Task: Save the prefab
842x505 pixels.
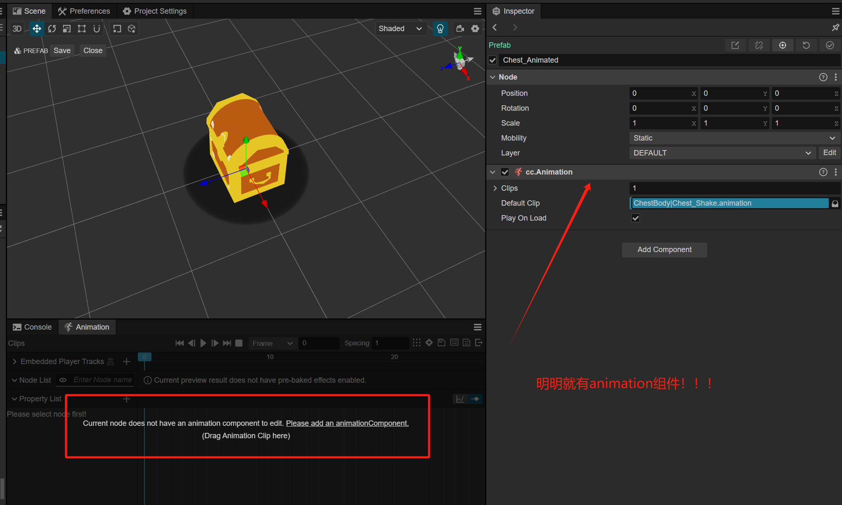Action: 62,51
